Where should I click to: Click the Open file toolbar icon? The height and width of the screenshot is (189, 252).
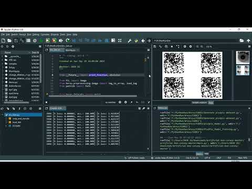(9, 40)
